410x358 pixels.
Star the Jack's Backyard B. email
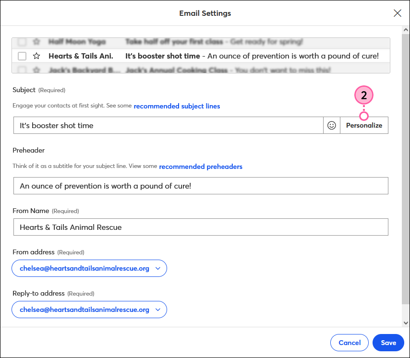coord(36,70)
